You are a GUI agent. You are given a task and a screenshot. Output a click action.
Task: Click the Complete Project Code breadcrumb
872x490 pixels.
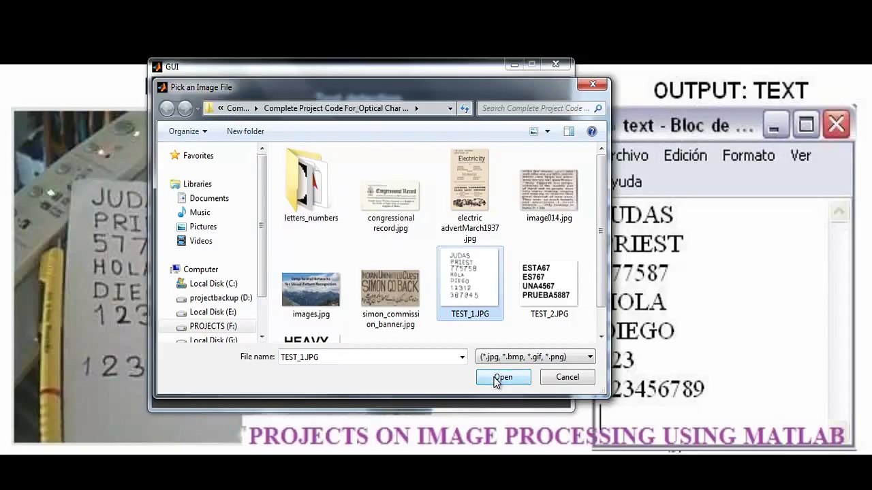click(x=336, y=108)
